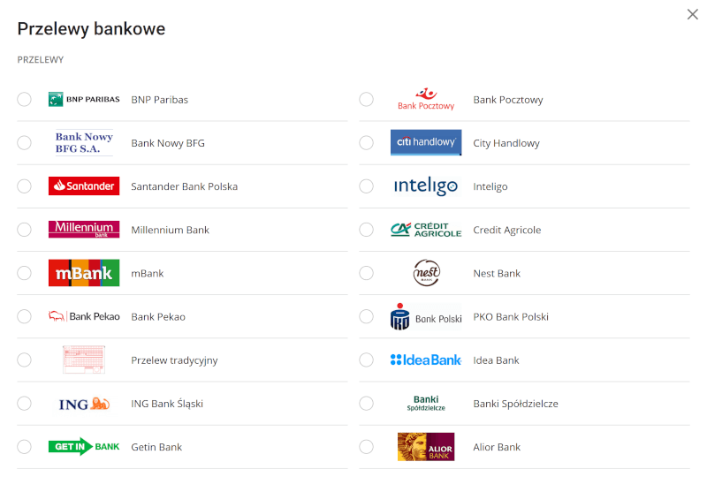Click the traditional transfer form thumbnail
Image resolution: width=707 pixels, height=477 pixels.
[x=84, y=360]
